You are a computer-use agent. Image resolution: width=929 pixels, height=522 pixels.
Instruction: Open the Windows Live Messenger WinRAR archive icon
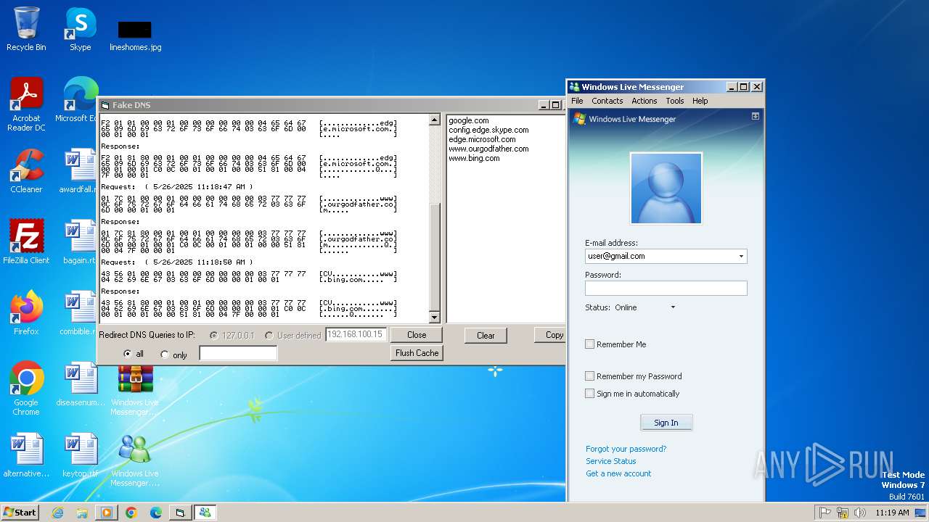135,391
